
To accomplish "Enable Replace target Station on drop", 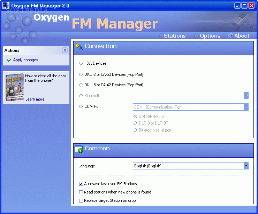I will click(81, 200).
